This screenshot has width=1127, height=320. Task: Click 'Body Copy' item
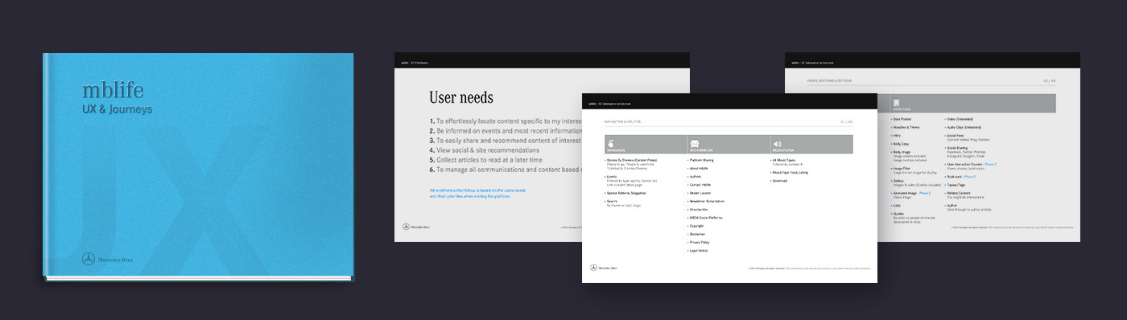click(x=901, y=144)
